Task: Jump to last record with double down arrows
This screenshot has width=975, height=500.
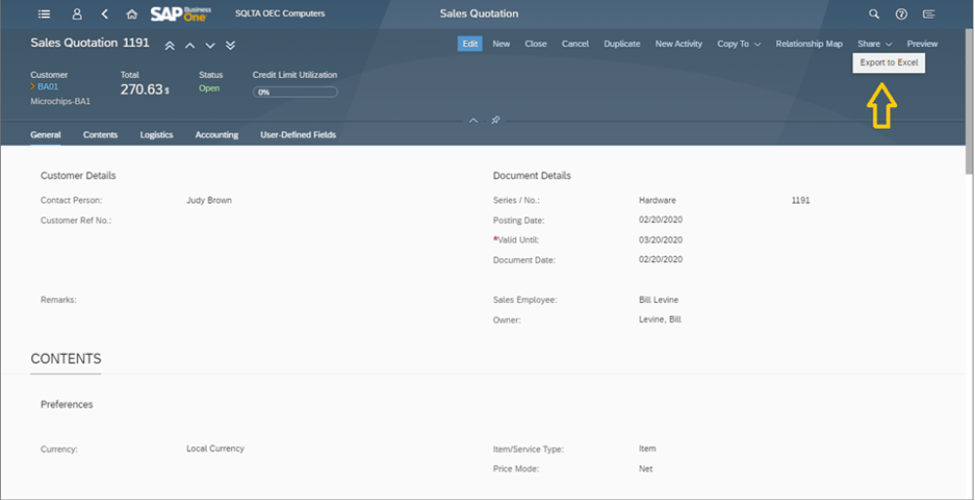Action: (x=230, y=46)
